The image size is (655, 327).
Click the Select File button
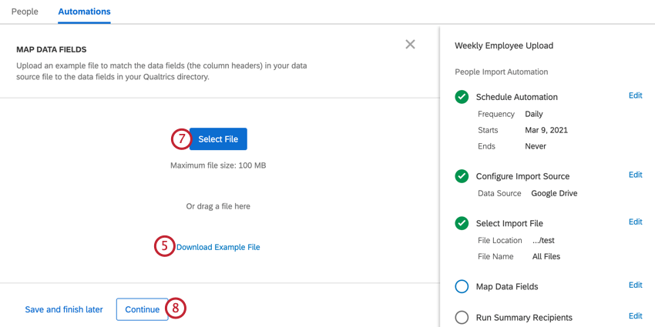pos(218,139)
